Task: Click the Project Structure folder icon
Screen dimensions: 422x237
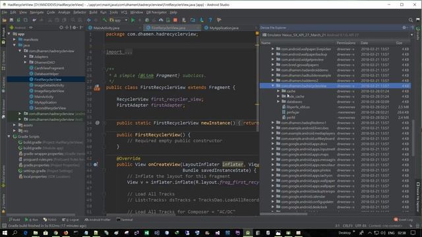Action: point(193,20)
